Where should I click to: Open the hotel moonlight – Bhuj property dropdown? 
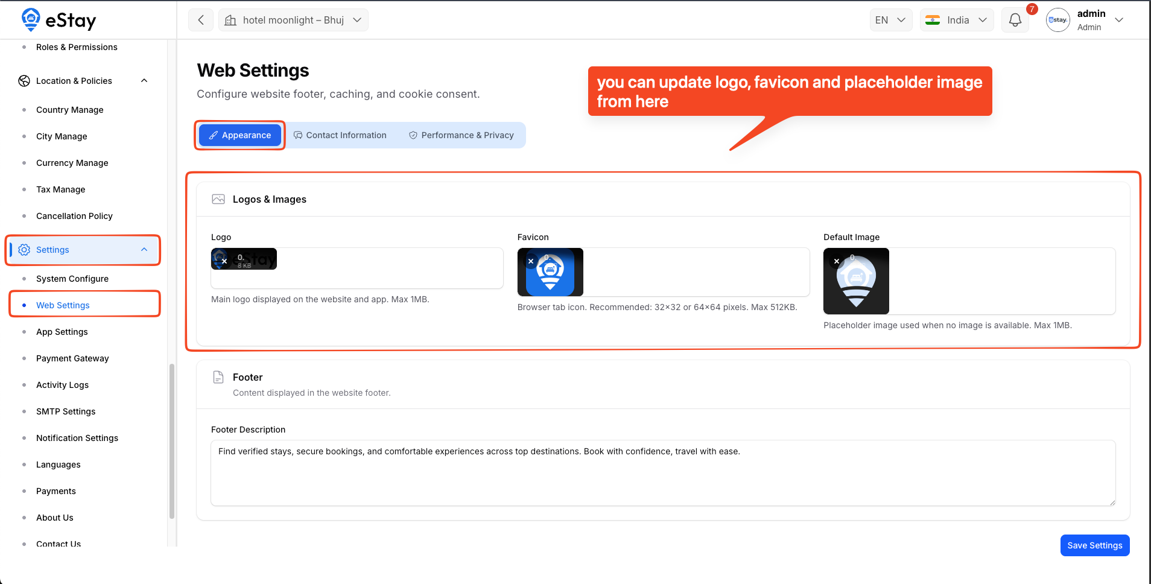[x=293, y=20]
